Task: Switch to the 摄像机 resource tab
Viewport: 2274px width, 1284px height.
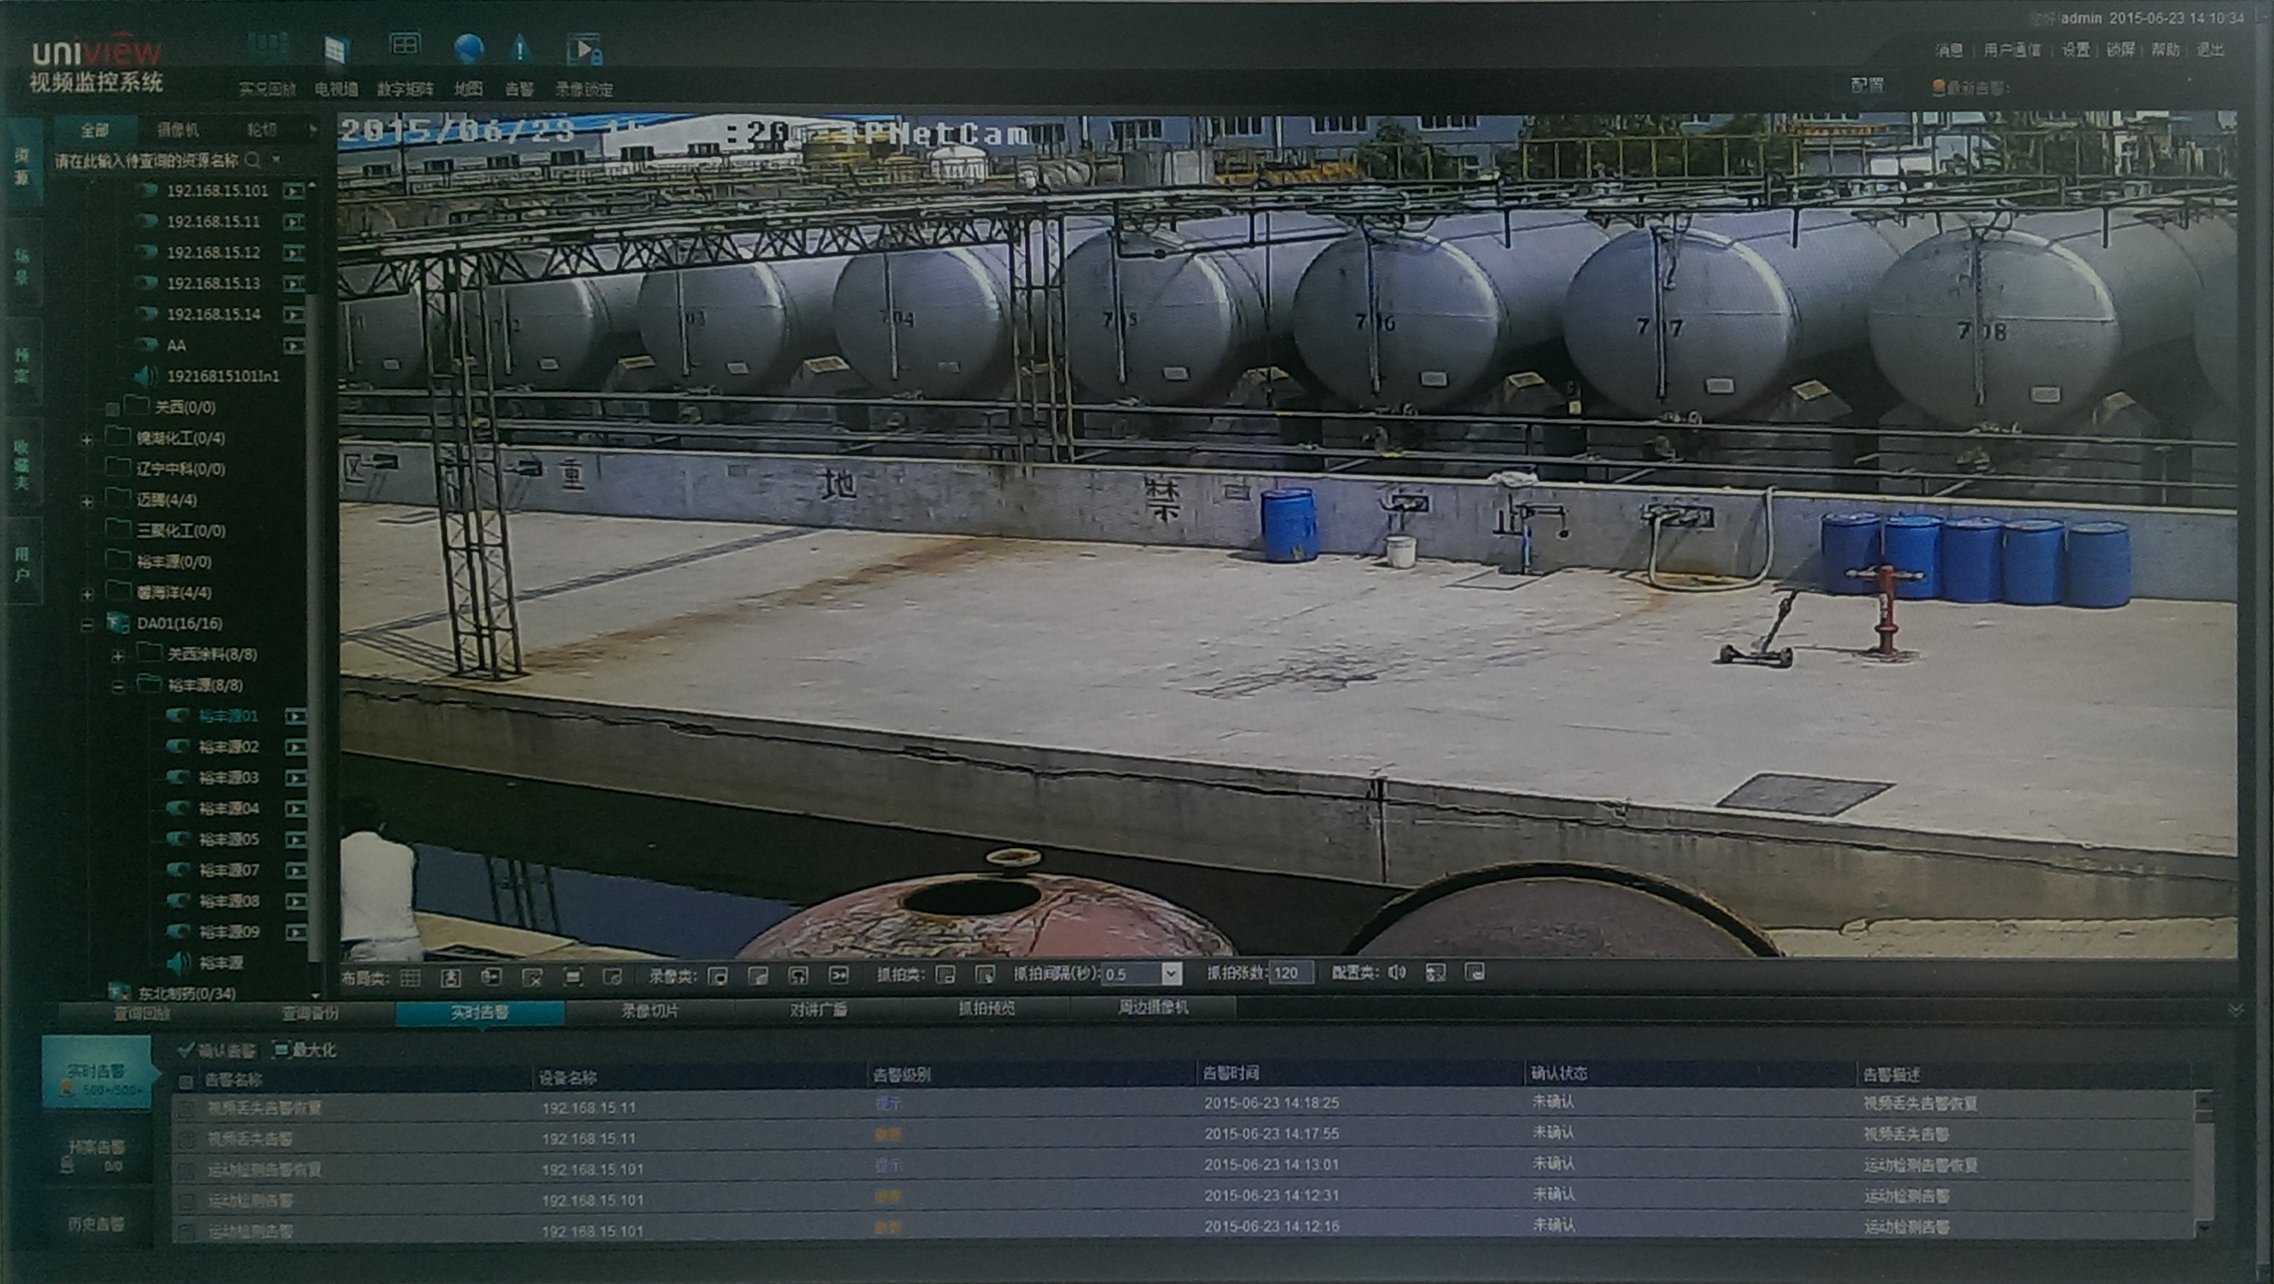Action: (x=177, y=131)
